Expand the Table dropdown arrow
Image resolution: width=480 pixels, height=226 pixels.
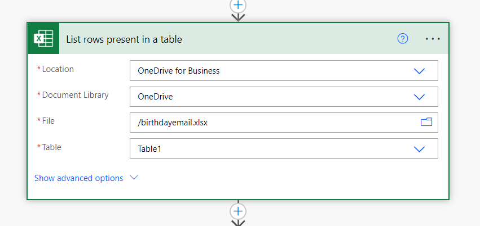(419, 149)
